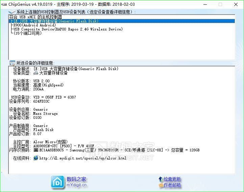Open the 作者邮箱 link
The width and height of the screenshot is (244, 192).
(172, 185)
